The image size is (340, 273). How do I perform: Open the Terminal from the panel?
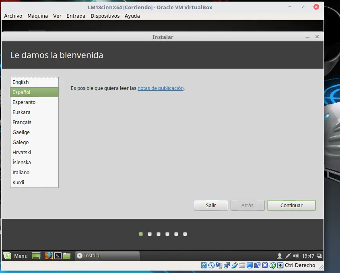58,256
